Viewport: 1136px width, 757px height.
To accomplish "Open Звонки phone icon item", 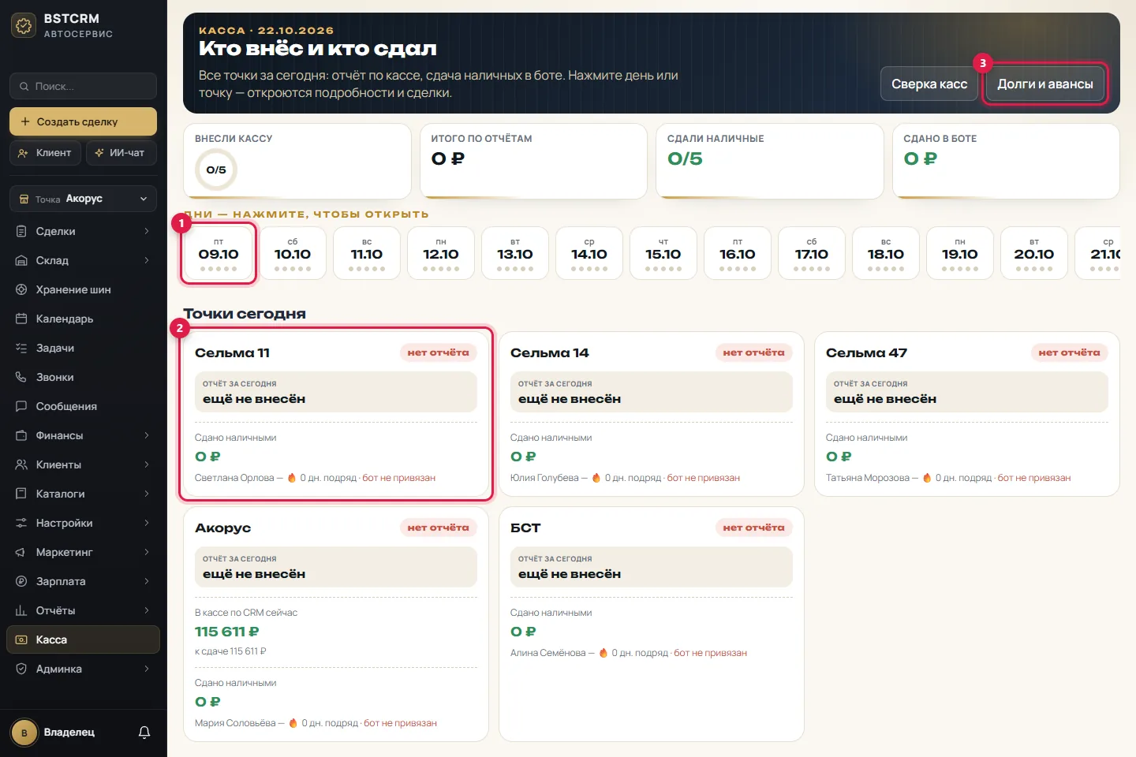I will pyautogui.click(x=21, y=377).
